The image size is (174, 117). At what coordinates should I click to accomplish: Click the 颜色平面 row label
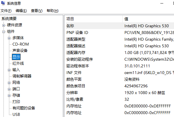tap(74, 79)
